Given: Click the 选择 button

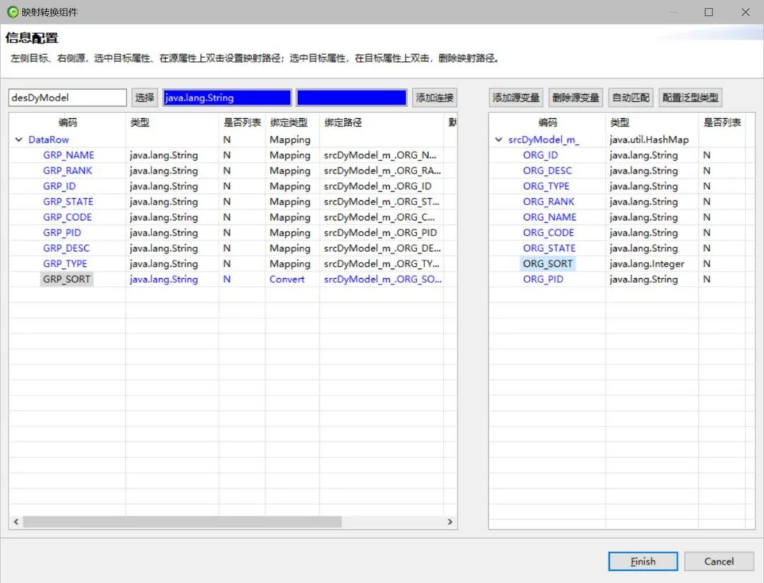Looking at the screenshot, I should pos(144,98).
